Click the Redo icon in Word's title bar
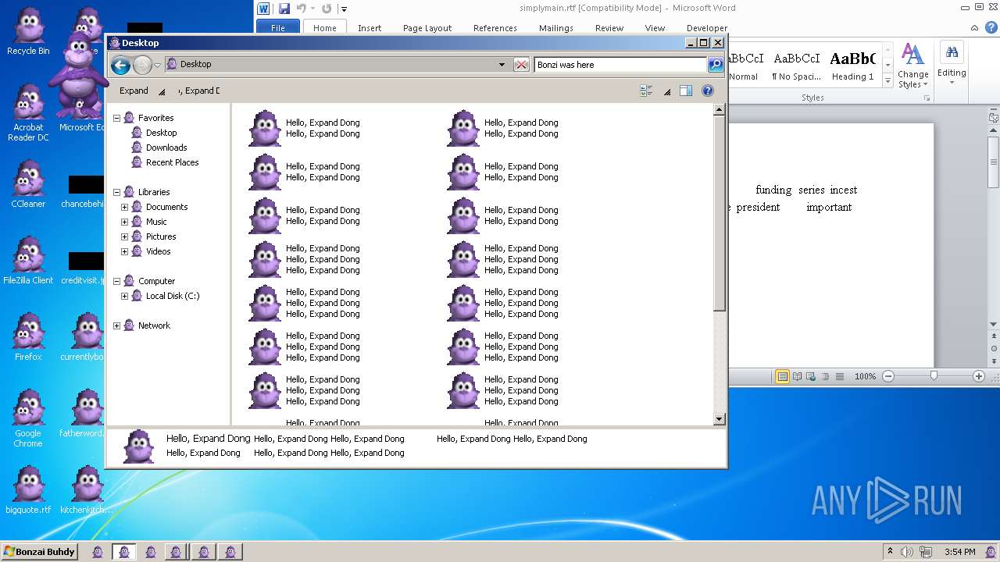This screenshot has height=562, width=1000. coord(327,9)
